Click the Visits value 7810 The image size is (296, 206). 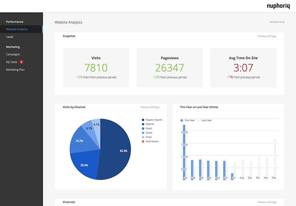96,67
